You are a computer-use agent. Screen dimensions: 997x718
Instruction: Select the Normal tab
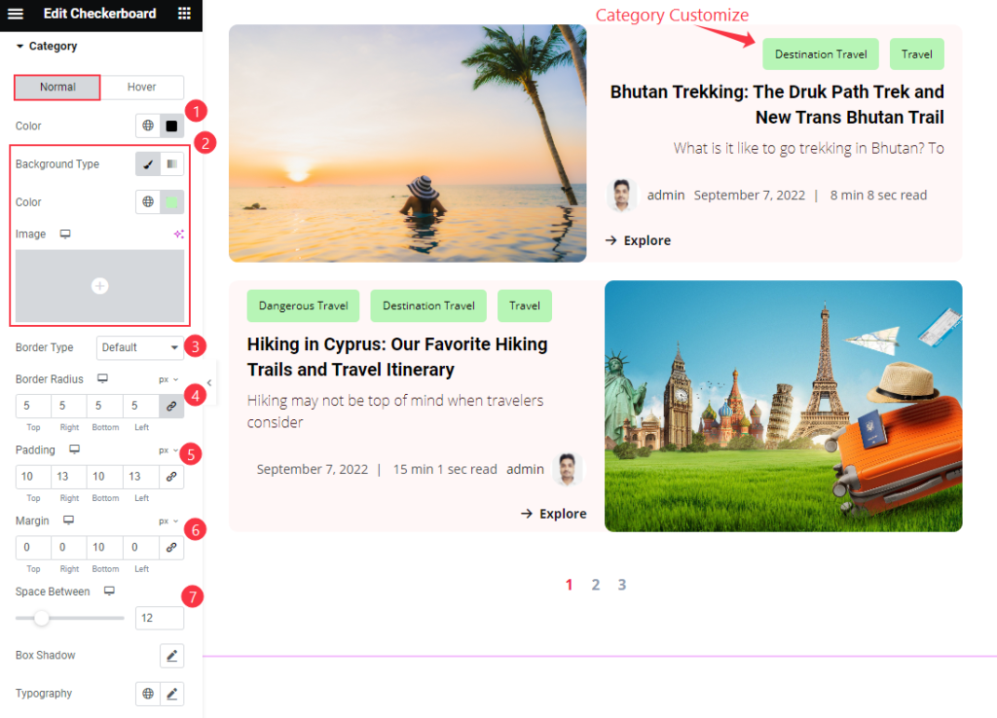(x=57, y=87)
